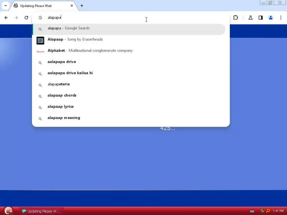Click the Google icon in address bar
287x215 pixels.
coord(40,18)
